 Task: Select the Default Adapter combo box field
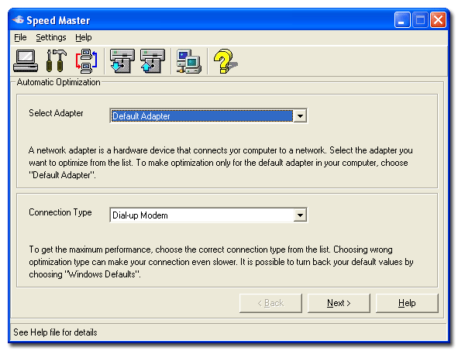[208, 116]
